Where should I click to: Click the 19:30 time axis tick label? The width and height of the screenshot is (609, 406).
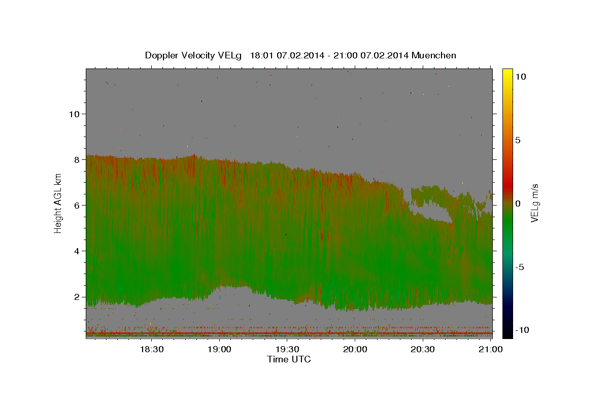(x=287, y=349)
